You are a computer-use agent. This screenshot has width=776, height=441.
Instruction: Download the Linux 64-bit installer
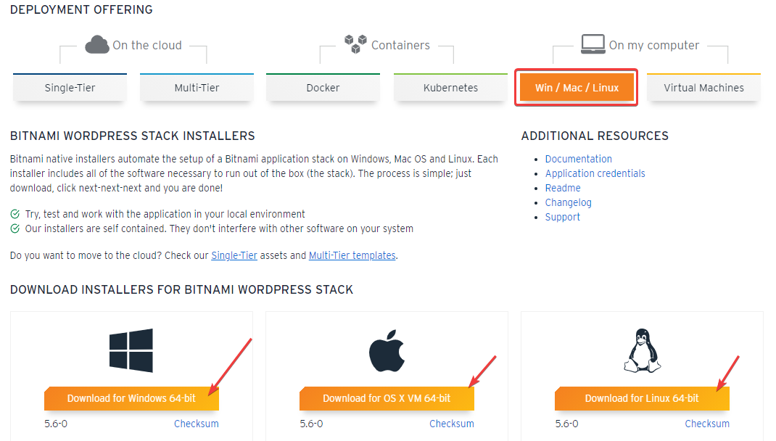click(x=642, y=397)
